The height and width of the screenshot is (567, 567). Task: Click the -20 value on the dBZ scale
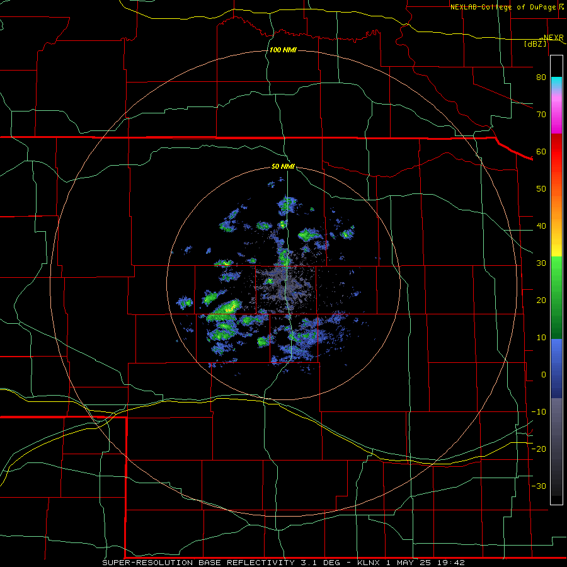pyautogui.click(x=539, y=449)
